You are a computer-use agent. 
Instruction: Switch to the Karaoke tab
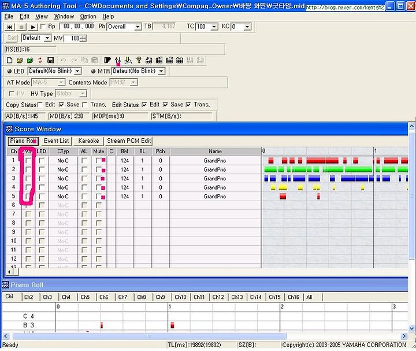88,141
